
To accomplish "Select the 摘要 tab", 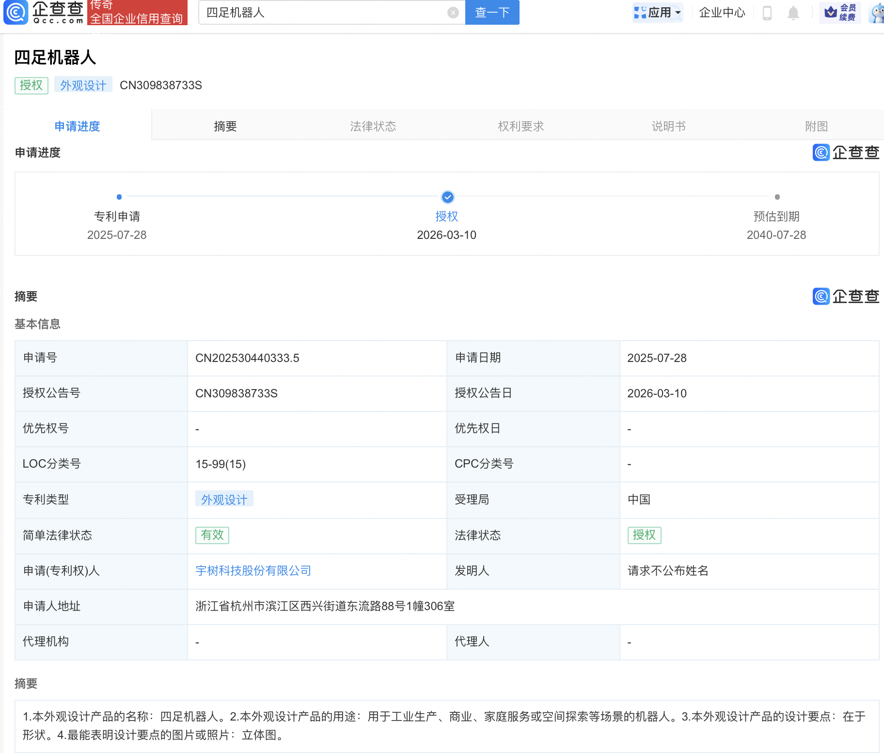I will 225,126.
